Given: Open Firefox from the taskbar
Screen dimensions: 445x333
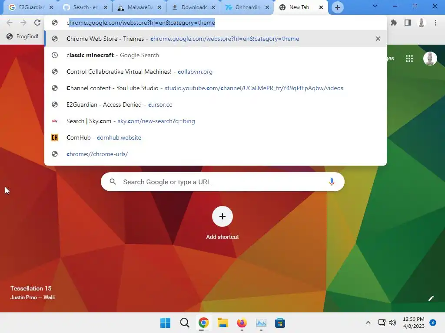Looking at the screenshot, I should coord(242,323).
